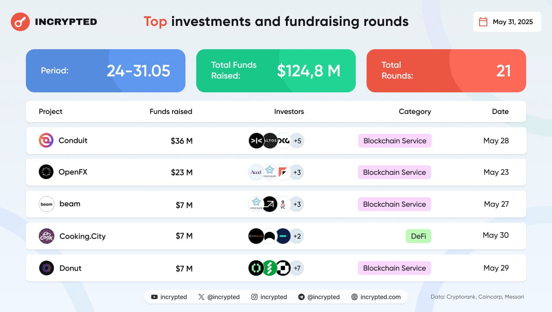This screenshot has height=312, width=552.
Task: Click the OpenFX project logo
Action: click(46, 172)
